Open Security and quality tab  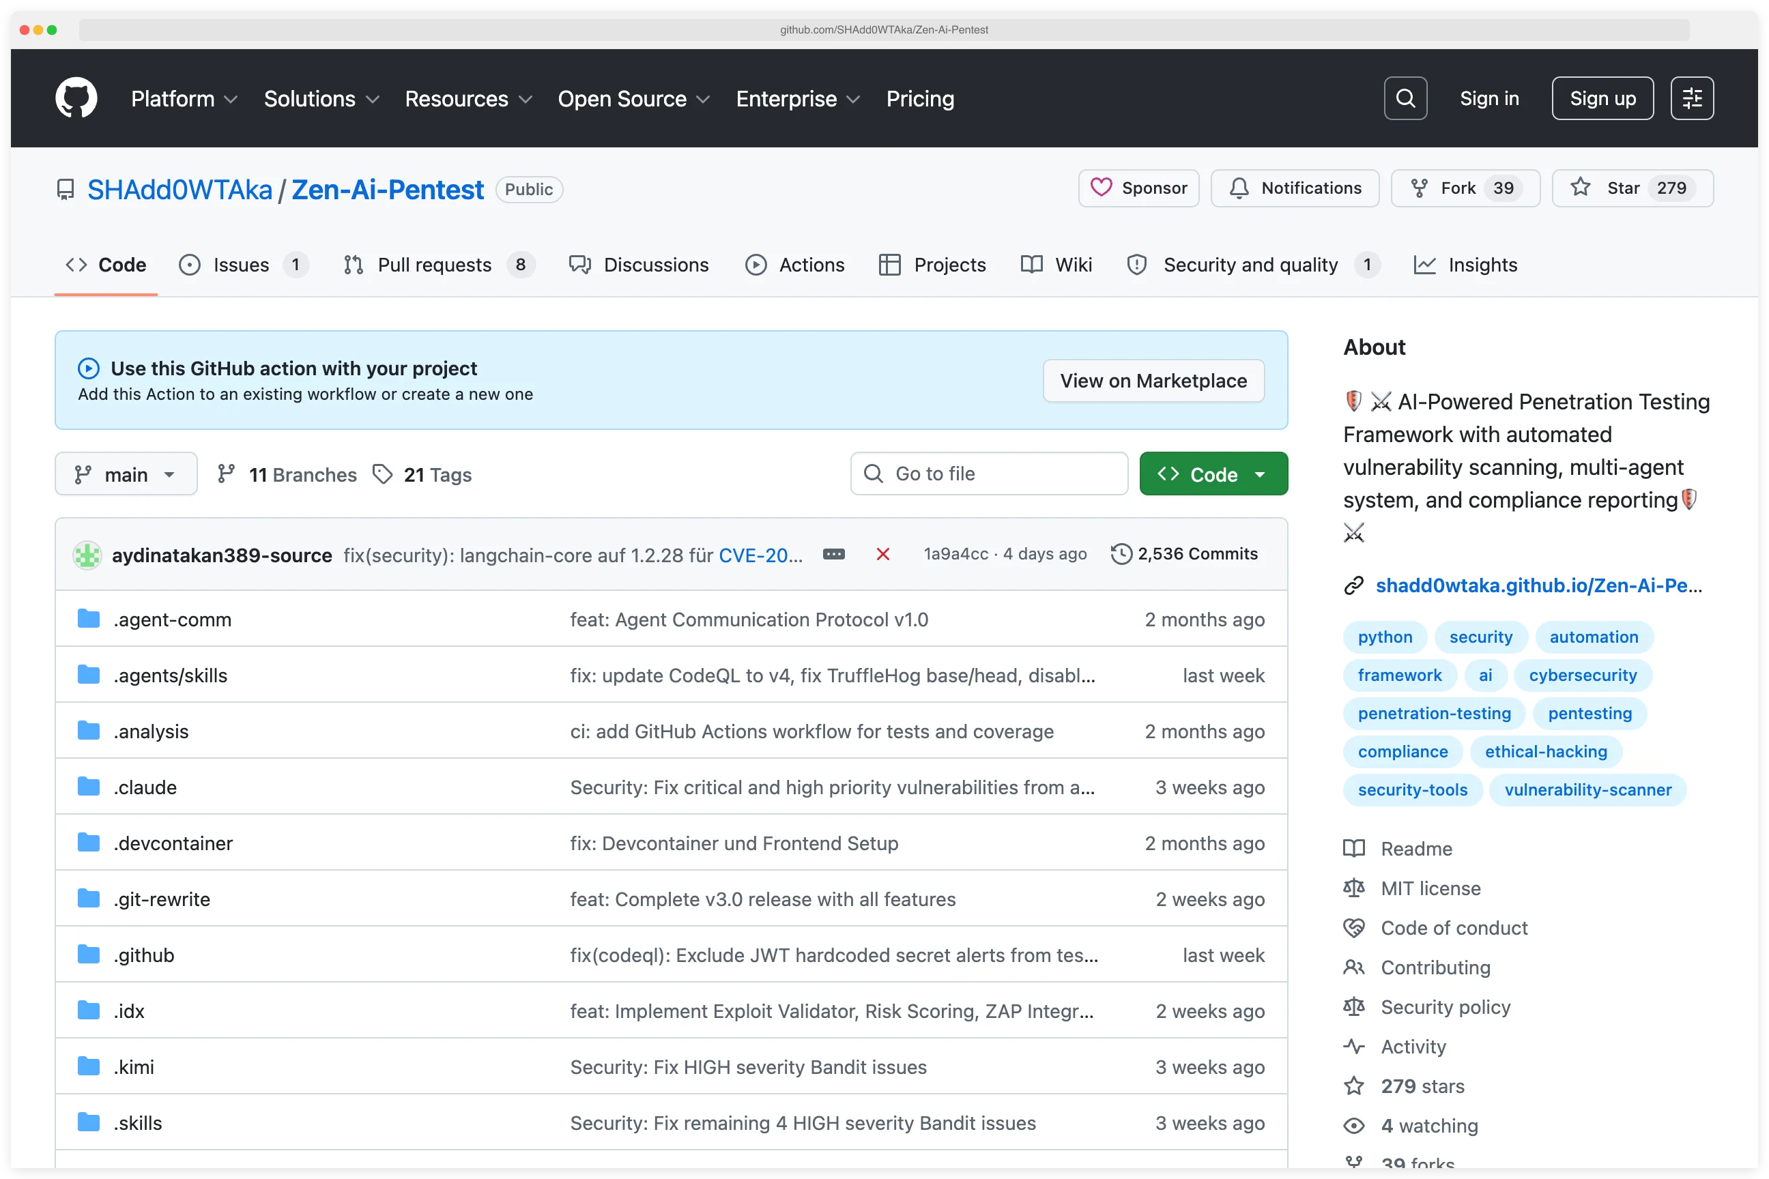[x=1253, y=265]
